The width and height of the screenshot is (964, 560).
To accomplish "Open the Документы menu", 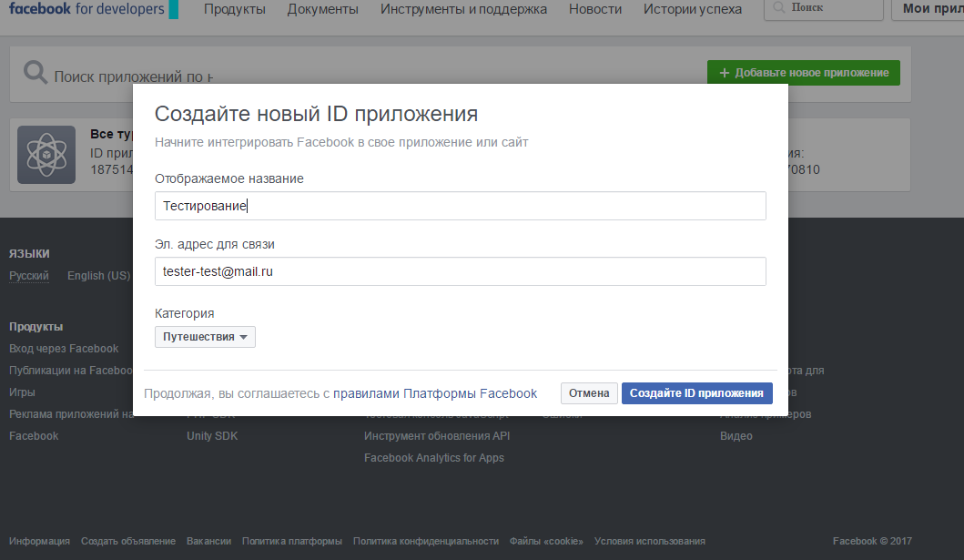I will click(323, 9).
